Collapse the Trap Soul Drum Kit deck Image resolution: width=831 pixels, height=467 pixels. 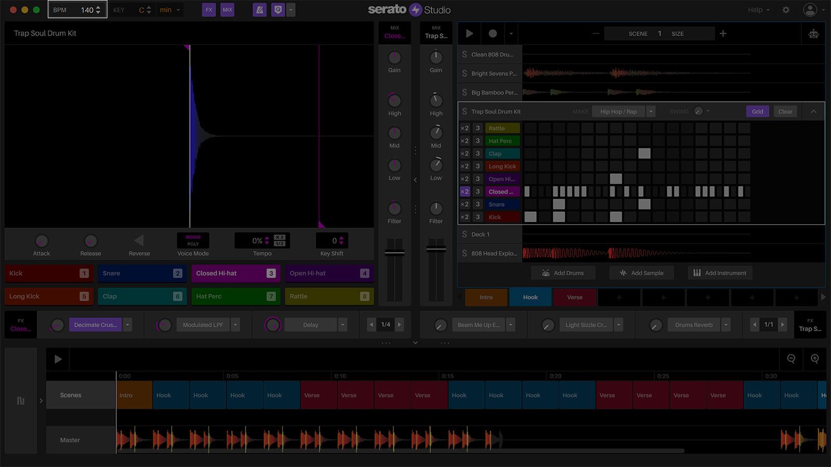coord(813,112)
